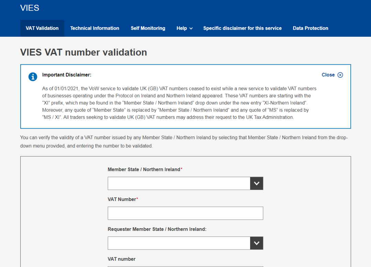This screenshot has height=267, width=371.
Task: Open the Member State / Northern Ireland select box
Action: (x=179, y=183)
